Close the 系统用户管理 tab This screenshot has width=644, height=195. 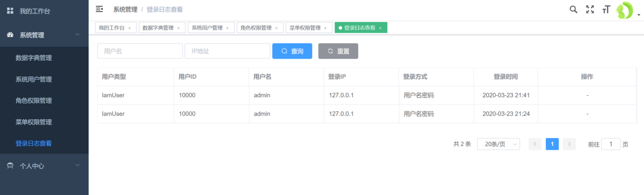[x=227, y=28]
